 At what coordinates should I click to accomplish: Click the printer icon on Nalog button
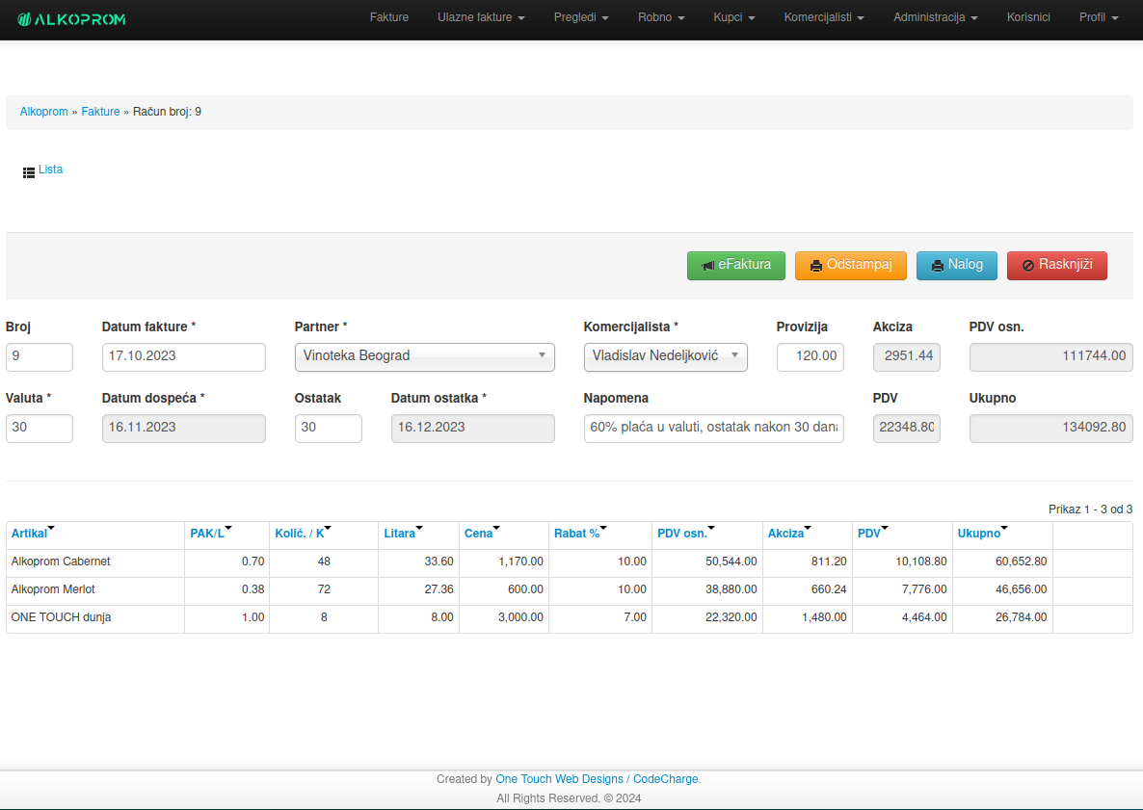tap(938, 266)
